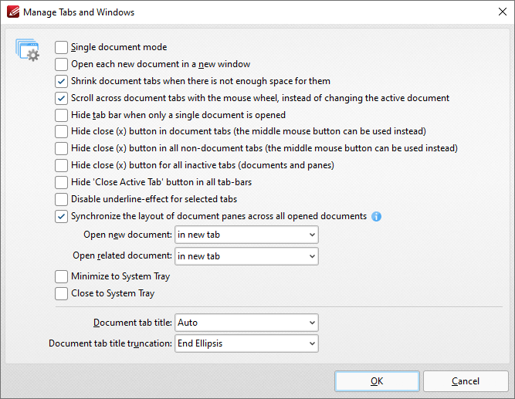515x399 pixels.
Task: Open the Document tab title dropdown
Action: tap(246, 323)
